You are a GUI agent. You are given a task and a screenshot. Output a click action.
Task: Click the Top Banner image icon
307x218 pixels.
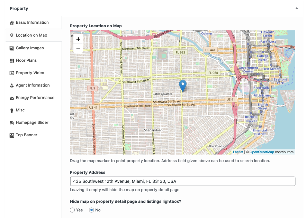click(x=12, y=135)
